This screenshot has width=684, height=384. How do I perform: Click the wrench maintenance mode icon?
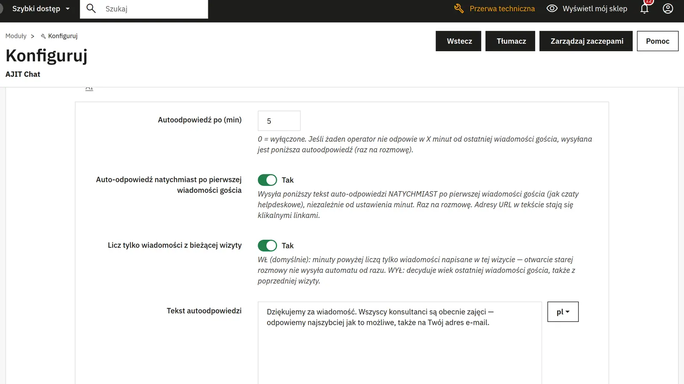459,9
